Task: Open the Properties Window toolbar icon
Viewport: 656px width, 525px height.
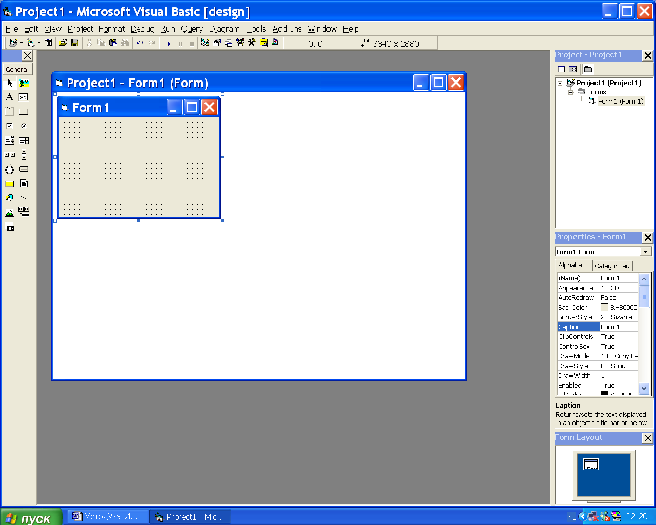Action: point(217,43)
